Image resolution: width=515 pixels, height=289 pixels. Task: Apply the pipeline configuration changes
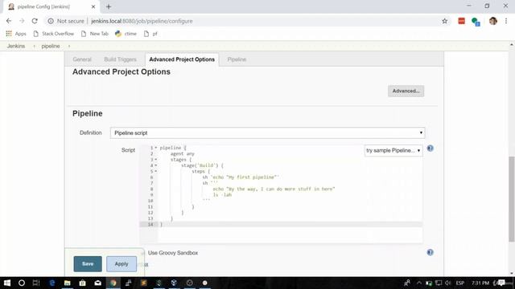click(122, 264)
